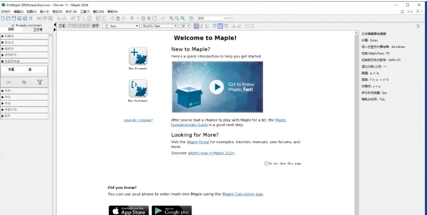Restart the Maple server circular arrow icon
427x215 pixels.
(155, 18)
